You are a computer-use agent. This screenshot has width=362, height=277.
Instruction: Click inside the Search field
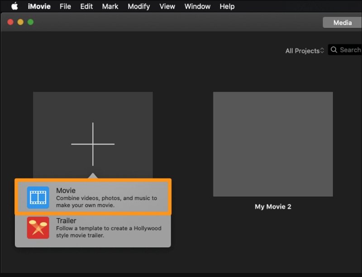(x=350, y=50)
